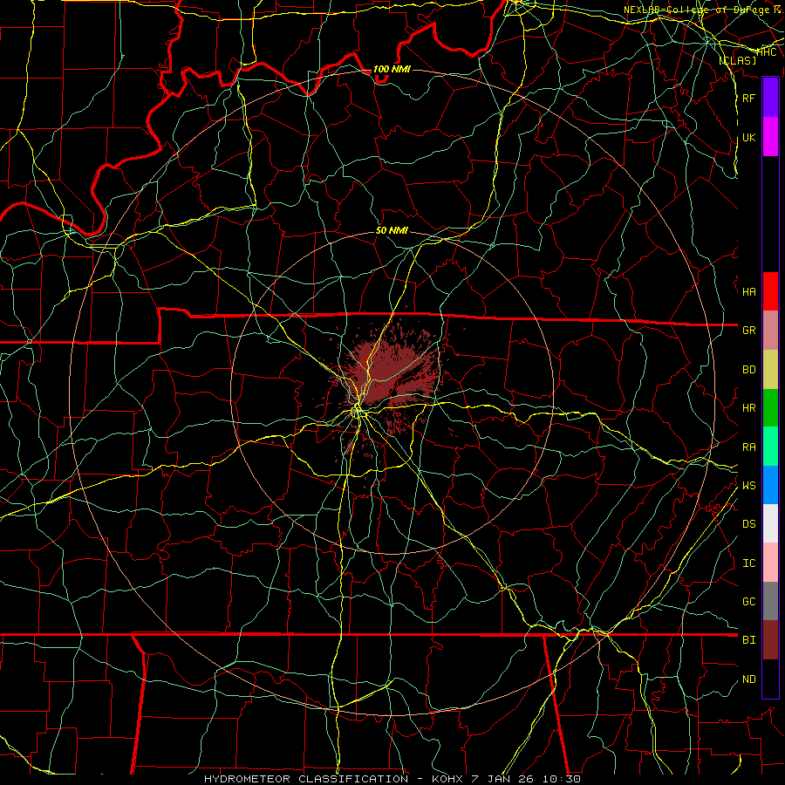Click the UK legend label
Image resolution: width=785 pixels, height=785 pixels.
coord(749,137)
